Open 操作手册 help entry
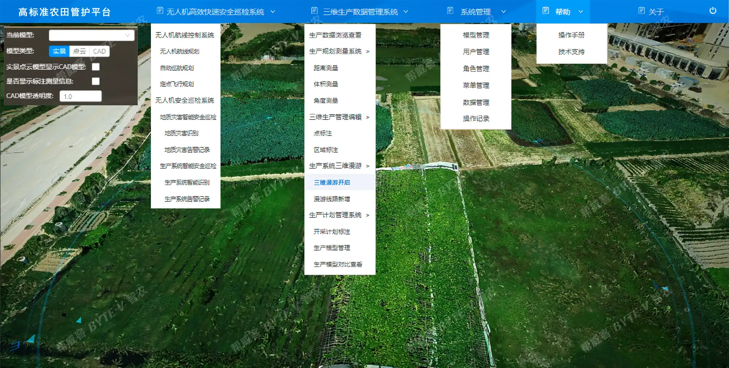 click(571, 35)
